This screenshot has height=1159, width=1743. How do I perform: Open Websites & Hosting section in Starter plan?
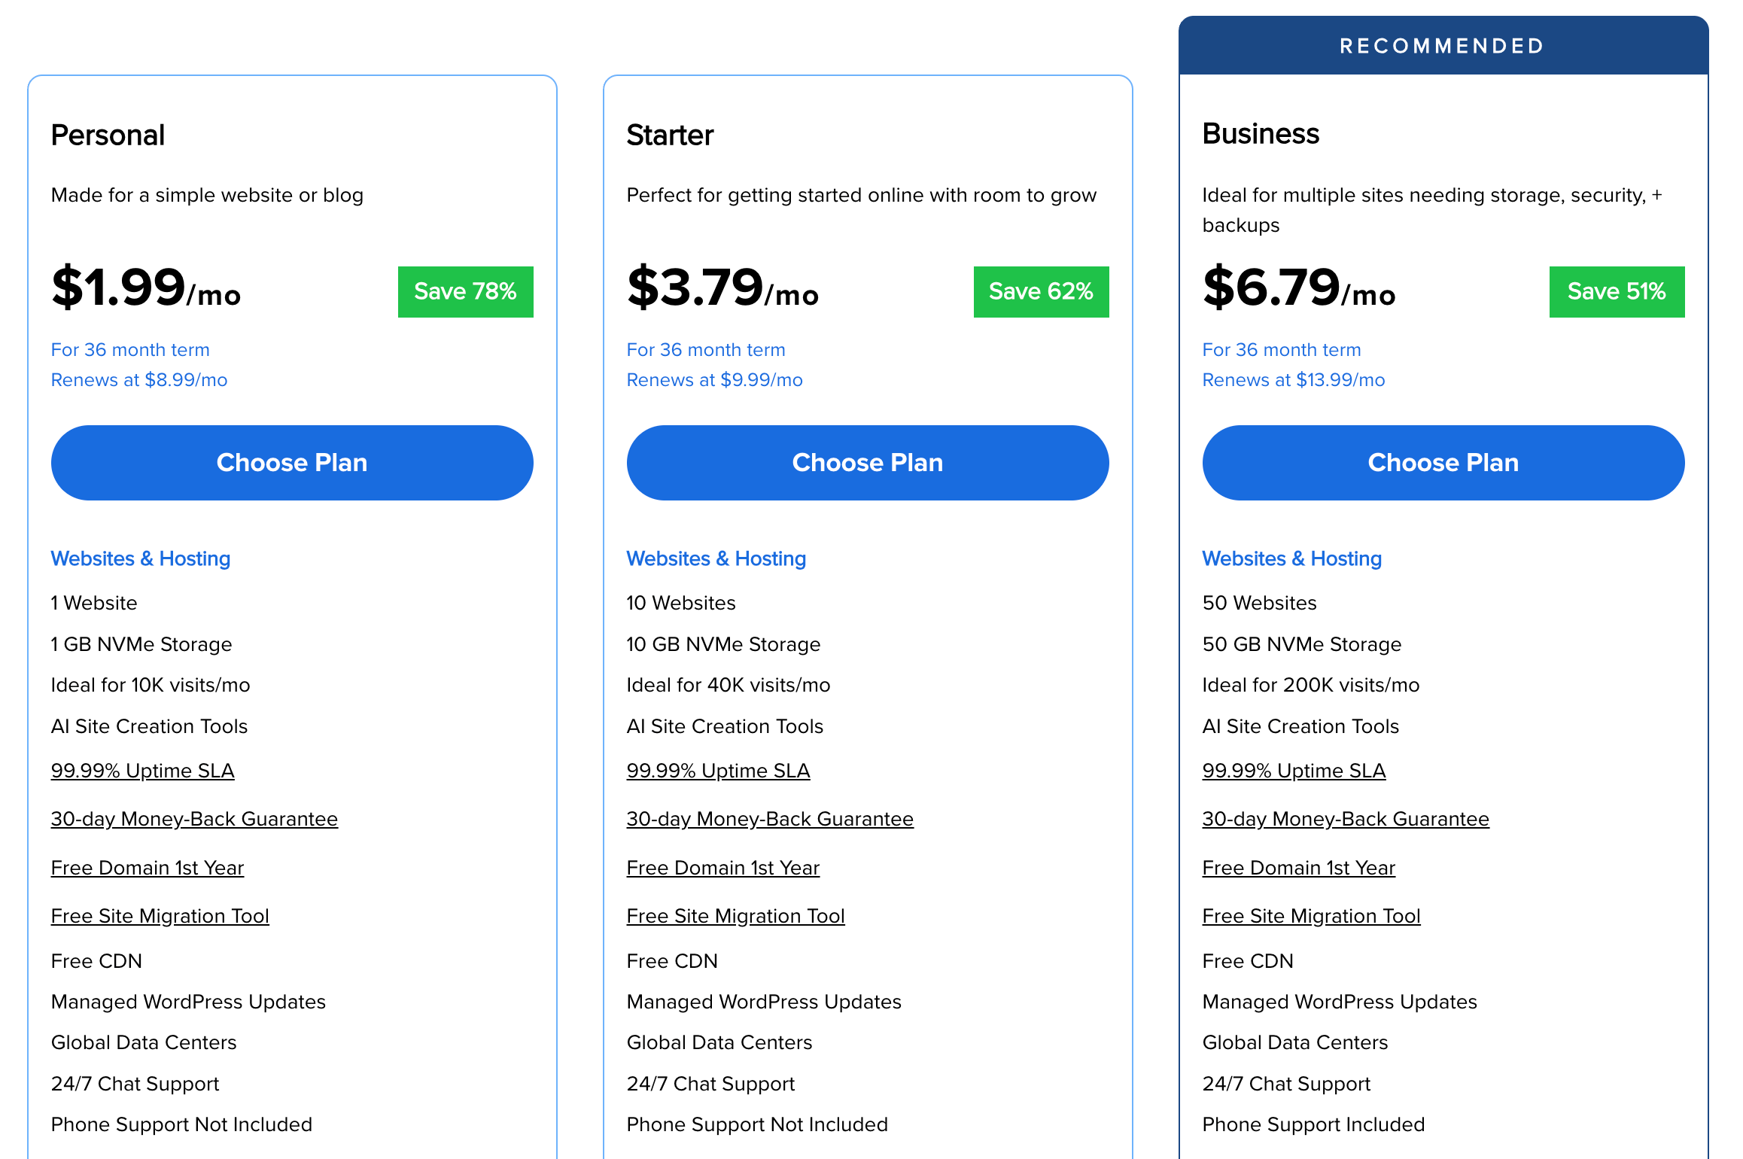tap(716, 558)
